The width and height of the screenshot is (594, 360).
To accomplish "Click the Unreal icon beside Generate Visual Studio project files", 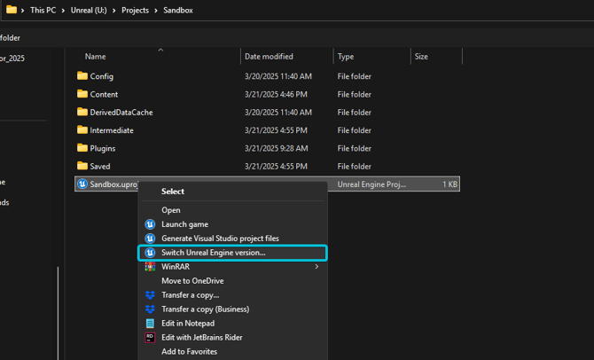I will (150, 239).
